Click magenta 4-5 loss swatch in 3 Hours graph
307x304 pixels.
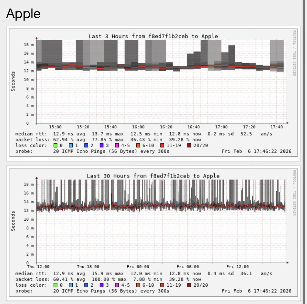pos(117,146)
